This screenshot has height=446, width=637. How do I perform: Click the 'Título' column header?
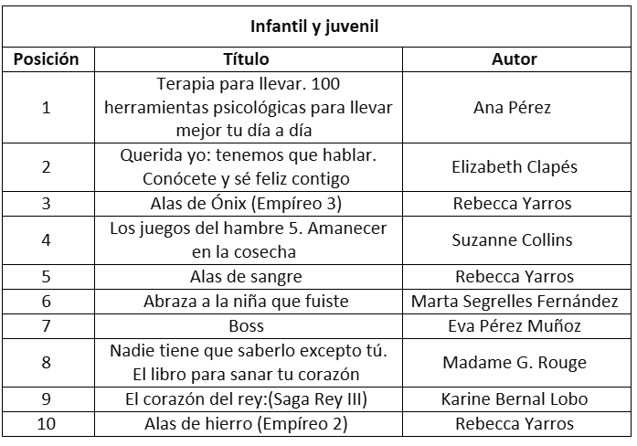click(x=247, y=59)
